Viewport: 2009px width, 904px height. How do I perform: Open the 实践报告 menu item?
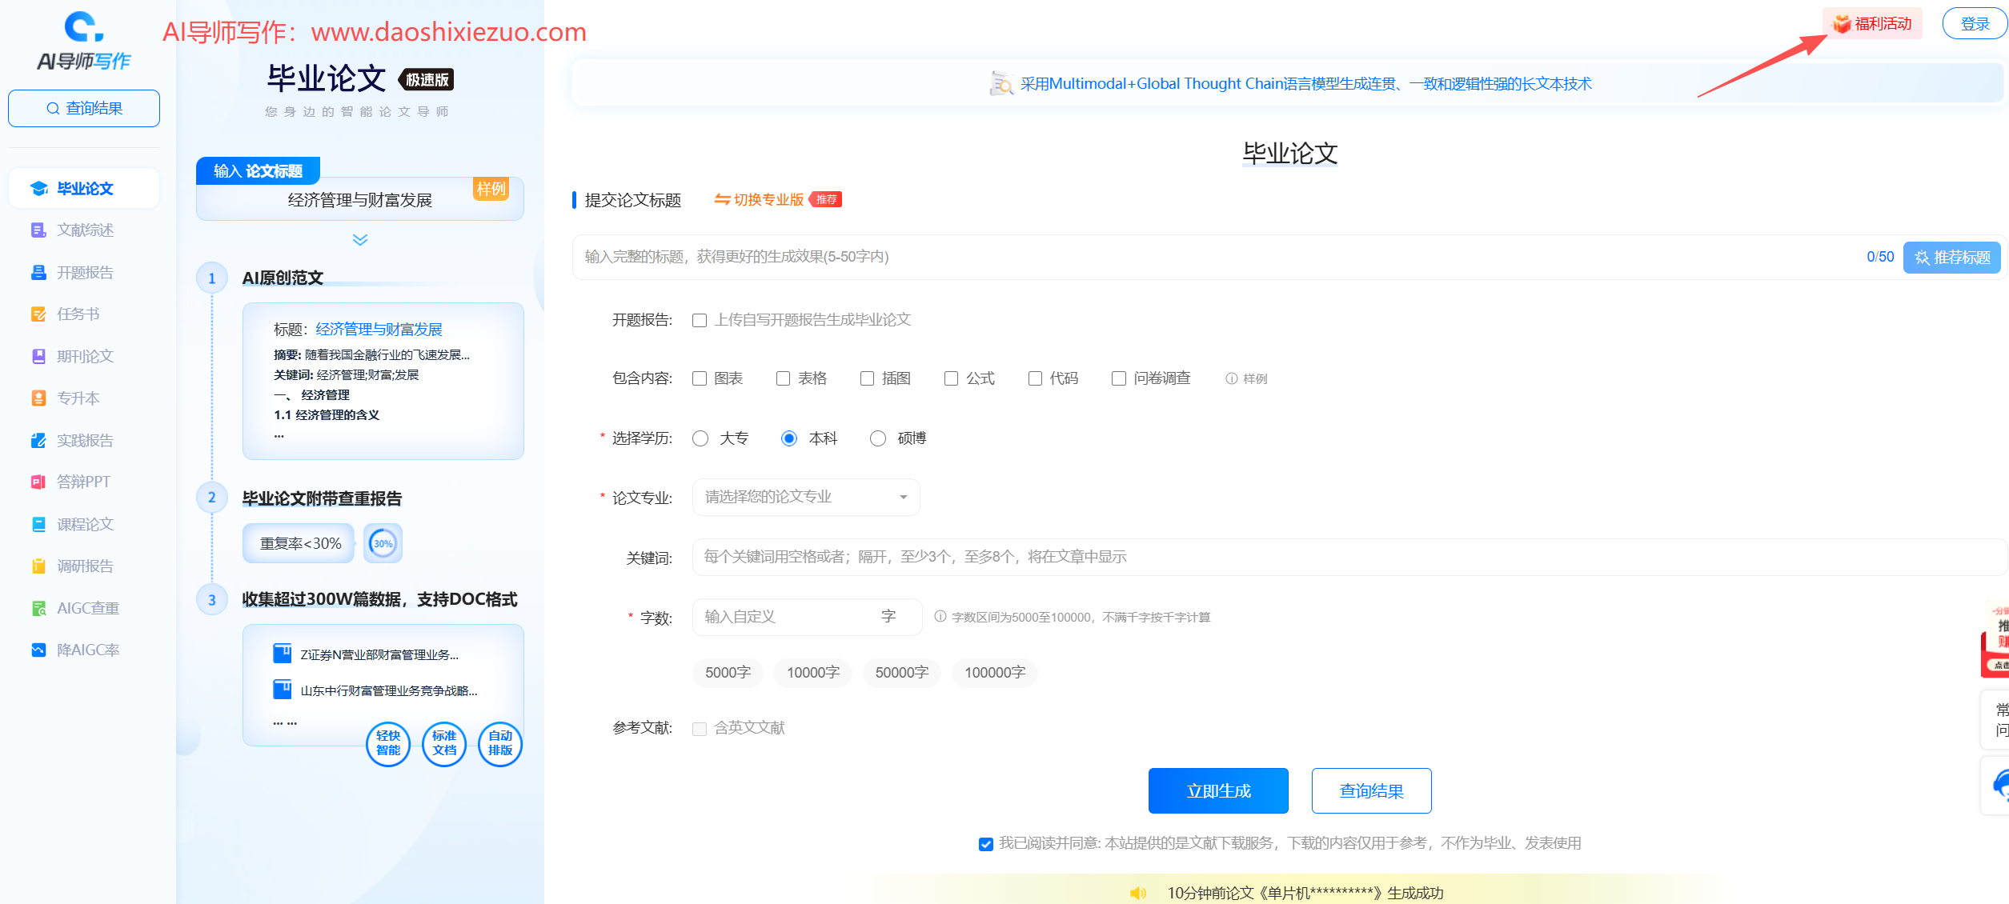pos(84,439)
